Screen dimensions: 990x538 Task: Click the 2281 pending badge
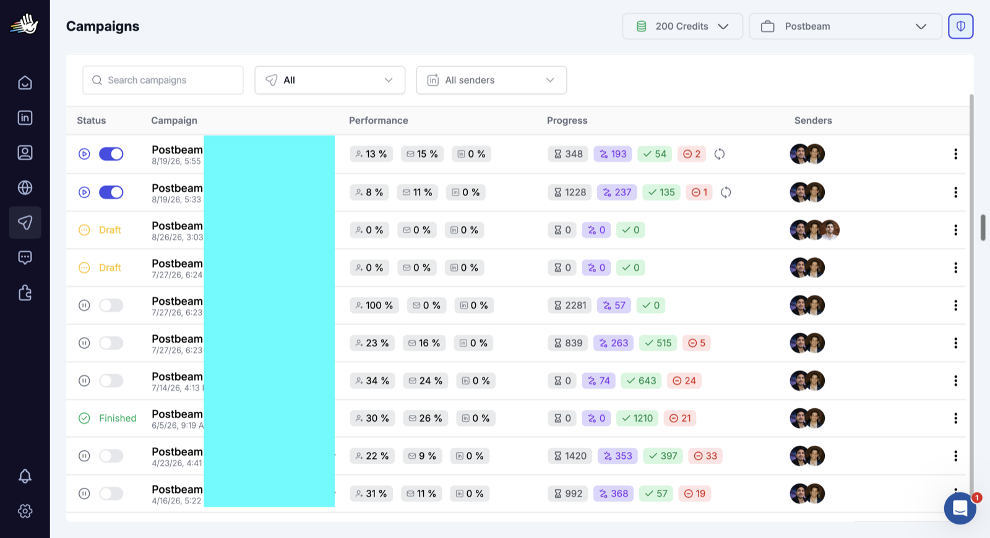(x=569, y=305)
